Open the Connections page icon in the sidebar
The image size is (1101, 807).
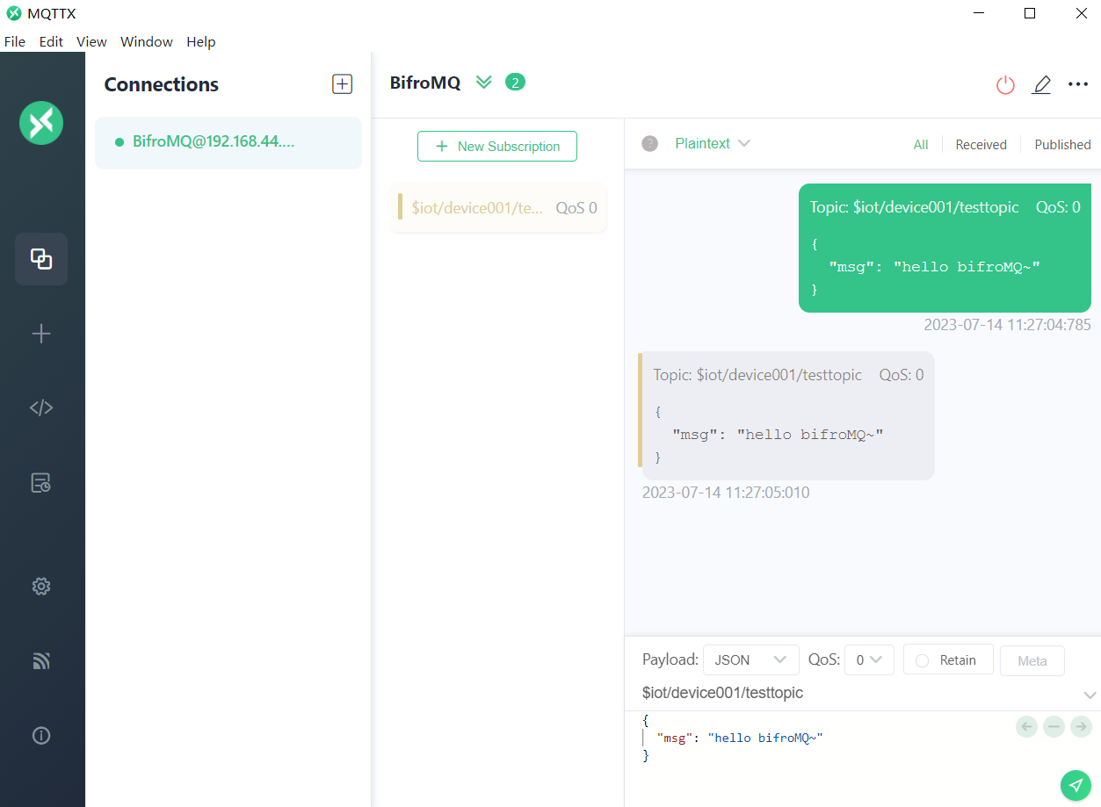[41, 259]
